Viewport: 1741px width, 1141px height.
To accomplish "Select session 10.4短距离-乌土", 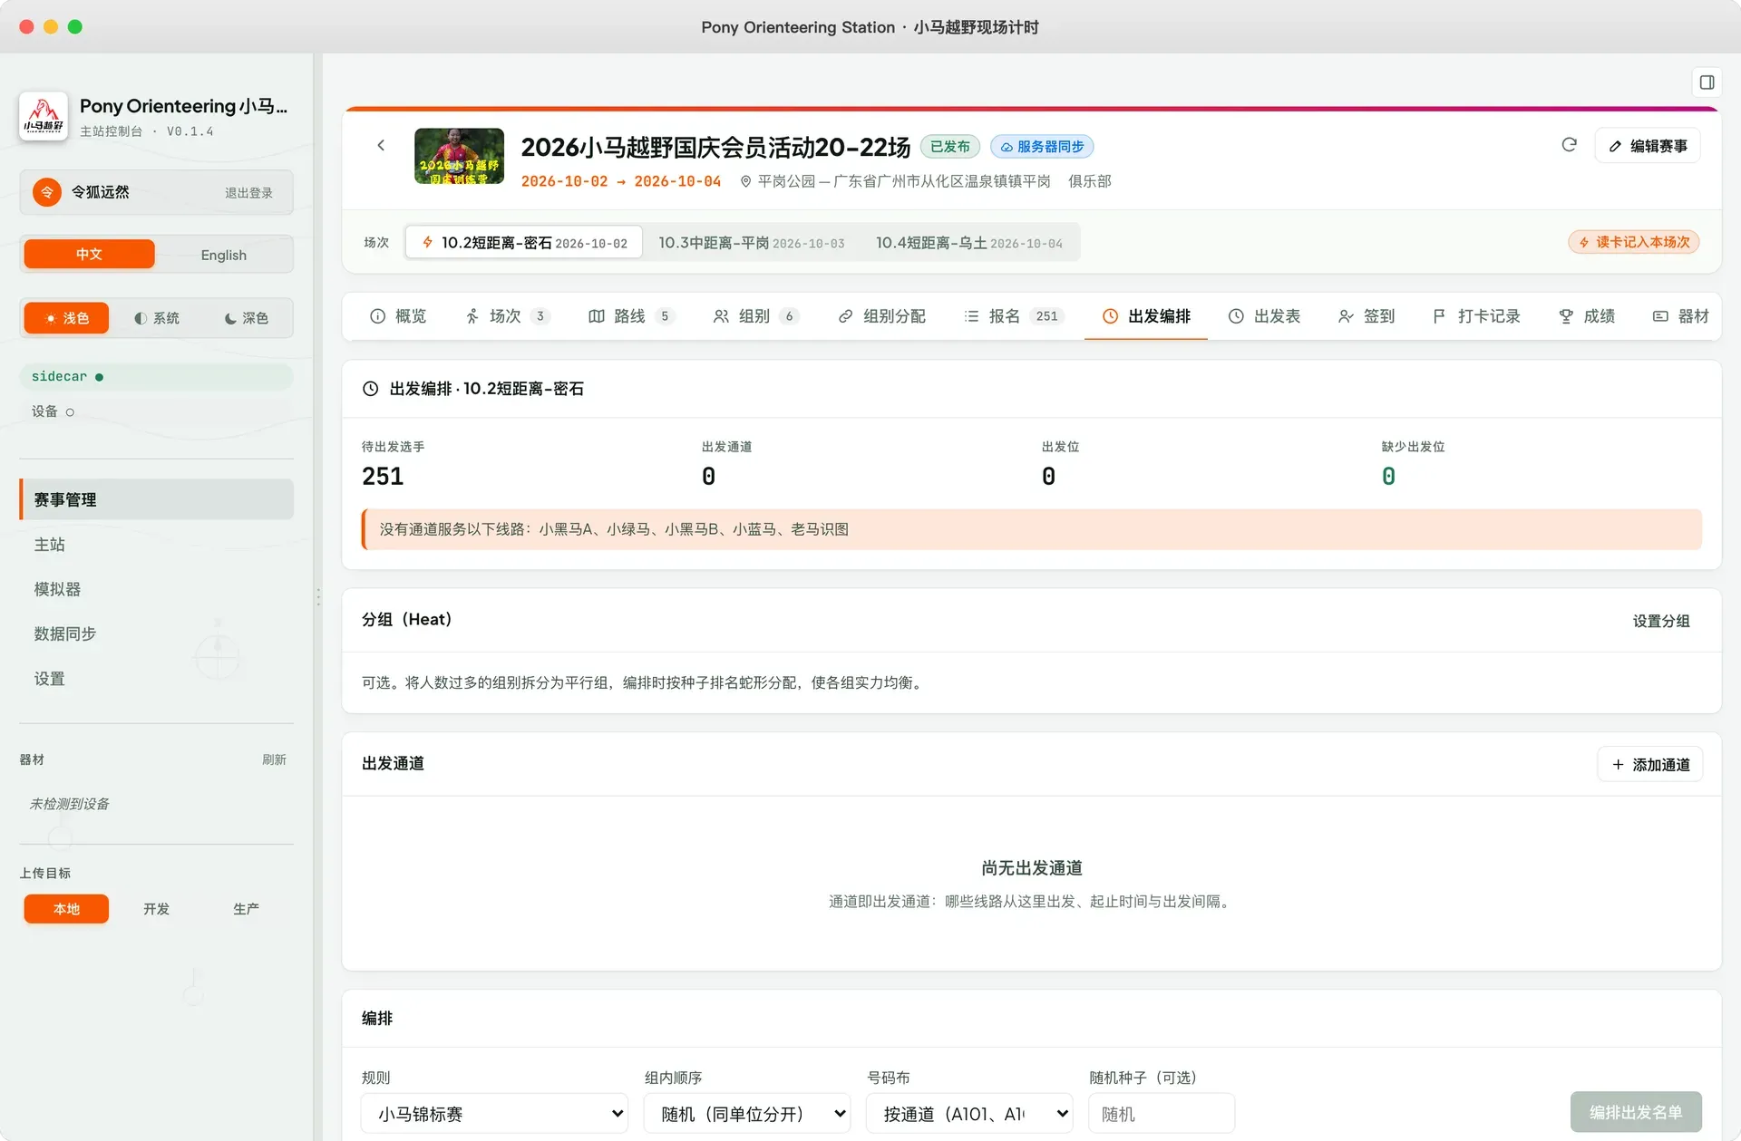I will click(x=968, y=243).
